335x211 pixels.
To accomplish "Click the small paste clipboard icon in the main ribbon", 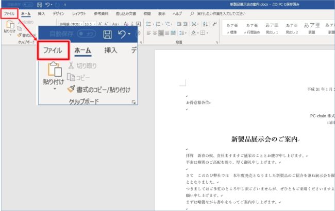I will click(10, 24).
